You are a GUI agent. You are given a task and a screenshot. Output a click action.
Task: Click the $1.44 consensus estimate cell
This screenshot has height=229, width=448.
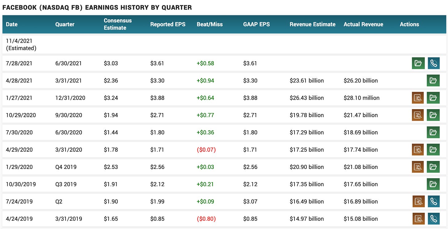tap(111, 132)
